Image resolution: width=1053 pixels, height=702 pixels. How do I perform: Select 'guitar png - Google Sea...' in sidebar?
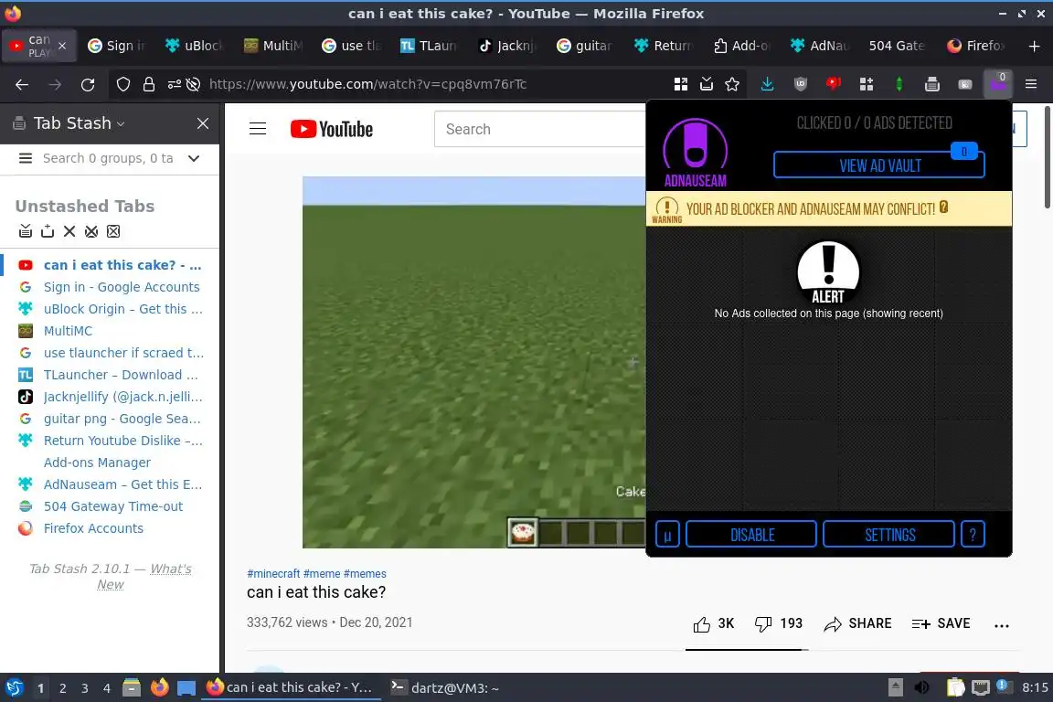point(122,419)
